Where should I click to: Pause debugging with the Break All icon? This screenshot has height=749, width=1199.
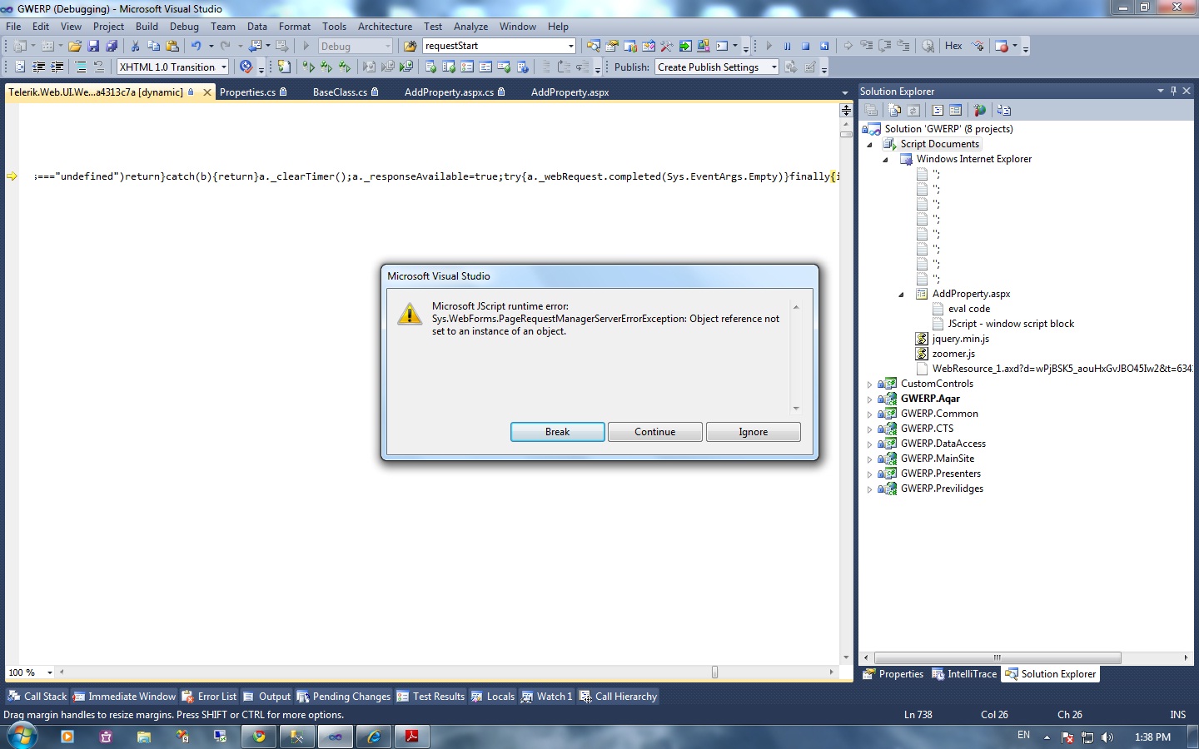[x=787, y=47]
